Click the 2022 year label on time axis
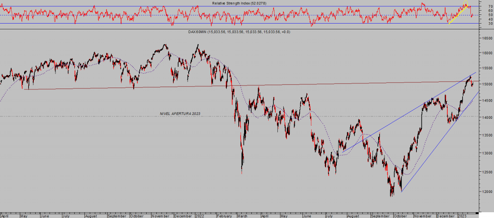Screen dimensions: 494x218 200,216
